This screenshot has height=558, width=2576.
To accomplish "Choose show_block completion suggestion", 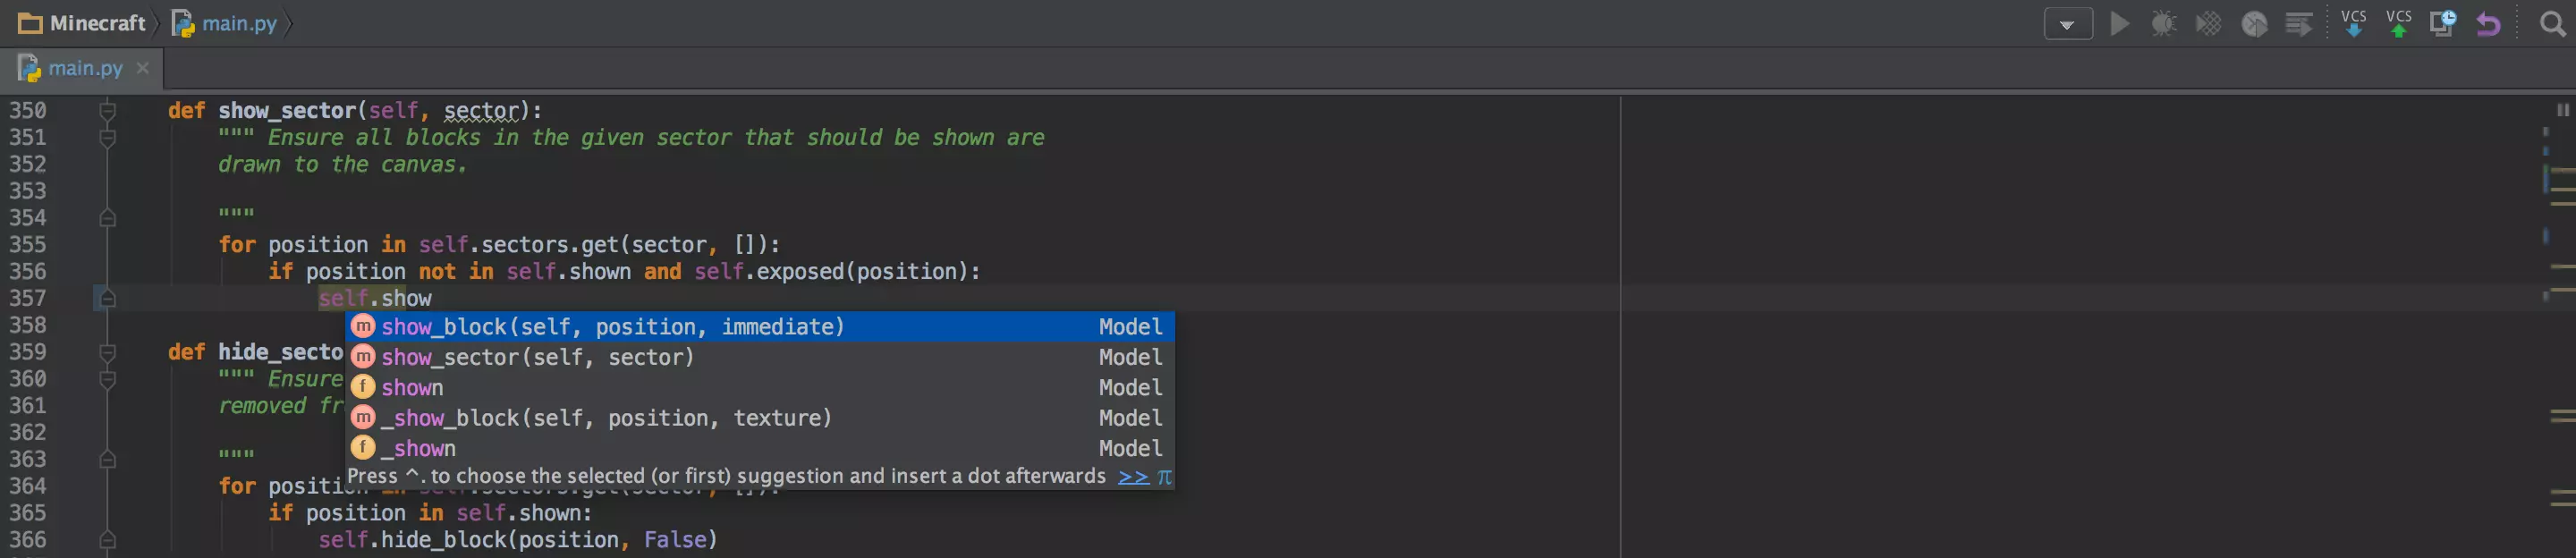I will [x=612, y=327].
